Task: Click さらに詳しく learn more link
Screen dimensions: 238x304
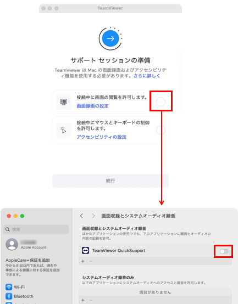Action: pyautogui.click(x=147, y=76)
